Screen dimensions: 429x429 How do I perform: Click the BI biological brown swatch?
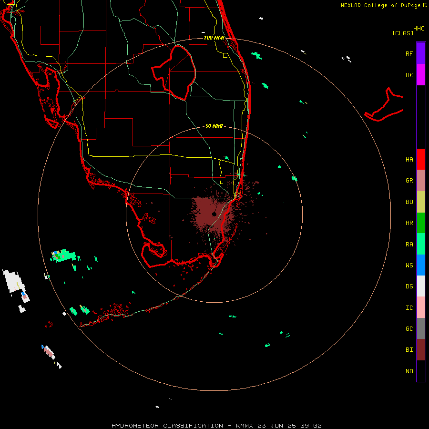pyautogui.click(x=421, y=350)
